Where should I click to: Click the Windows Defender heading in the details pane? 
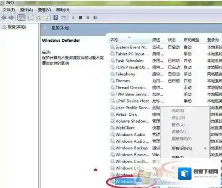coord(61,40)
